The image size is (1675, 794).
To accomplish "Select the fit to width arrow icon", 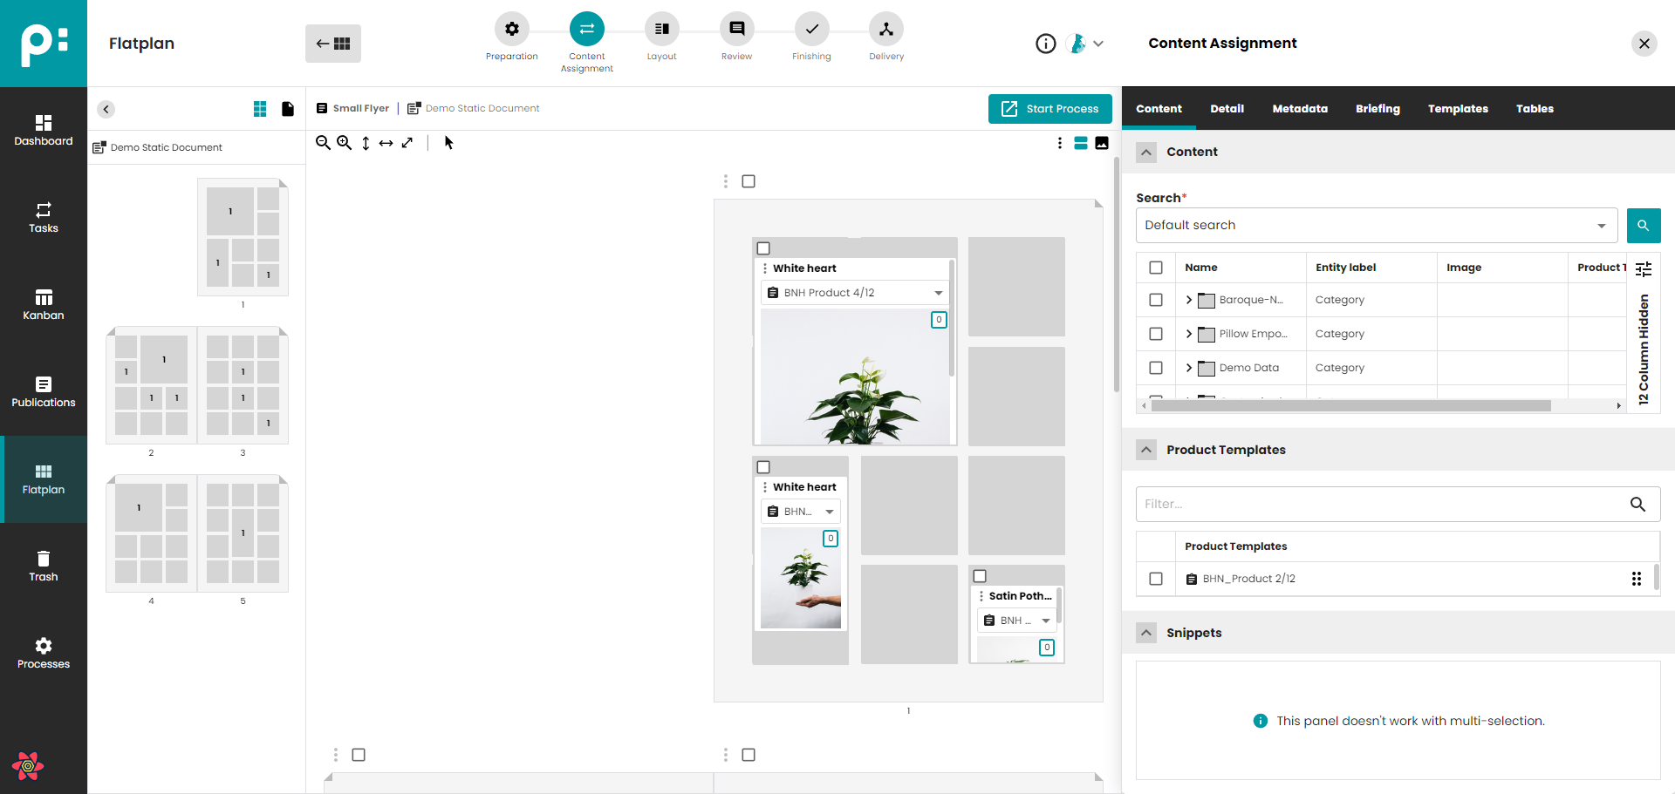I will click(386, 143).
